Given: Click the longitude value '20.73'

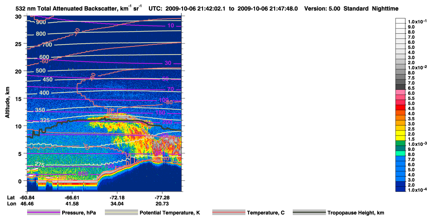Looking at the screenshot, I should point(163,204).
